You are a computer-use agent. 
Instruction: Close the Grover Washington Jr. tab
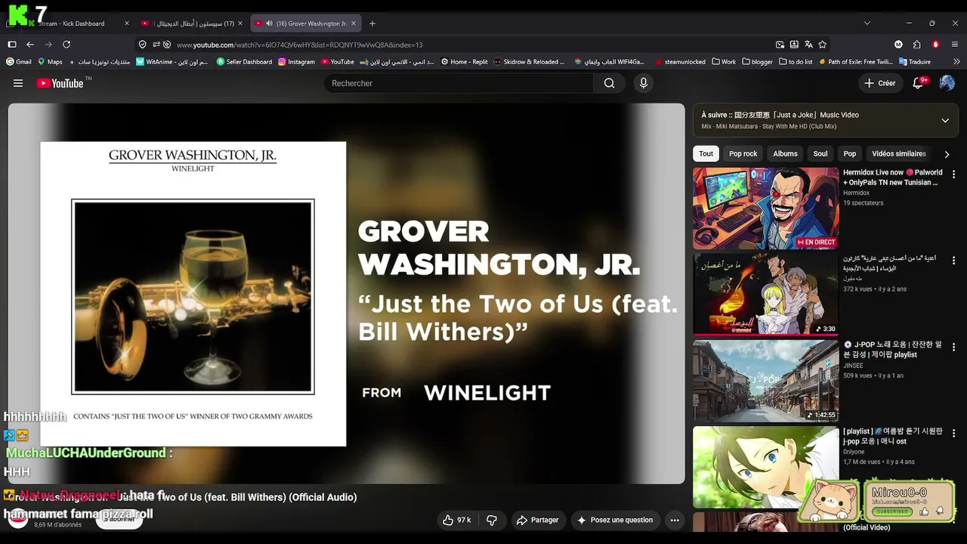point(353,23)
